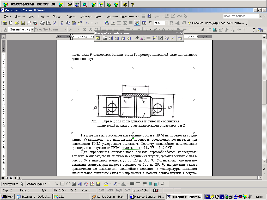
Task: Toggle the Drawing toolbar button
Action: [x=137, y=23]
